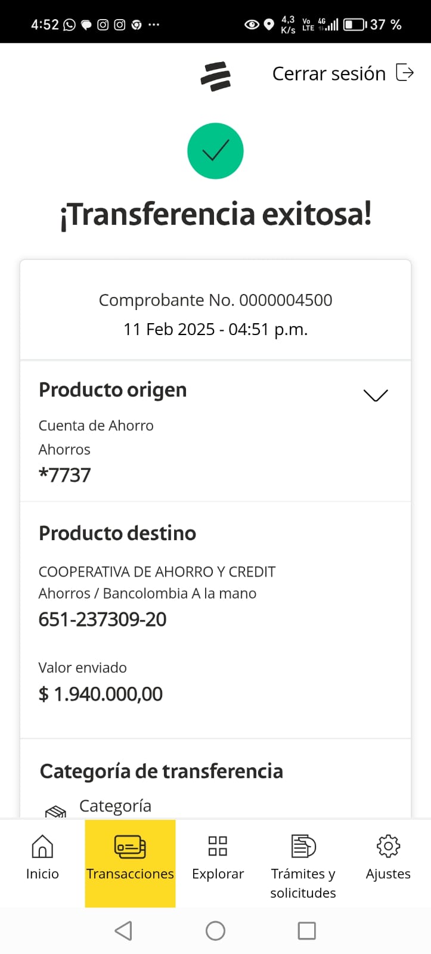Screen dimensions: 431x954
Task: Expand the Producto origen chevron
Action: (x=376, y=395)
